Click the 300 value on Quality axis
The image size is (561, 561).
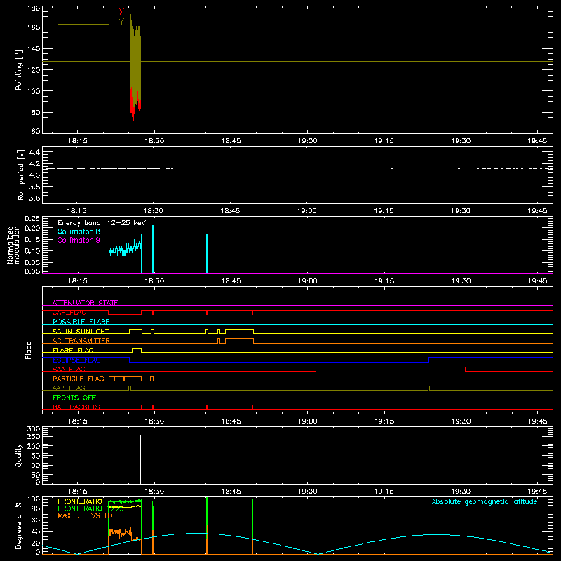pos(34,429)
